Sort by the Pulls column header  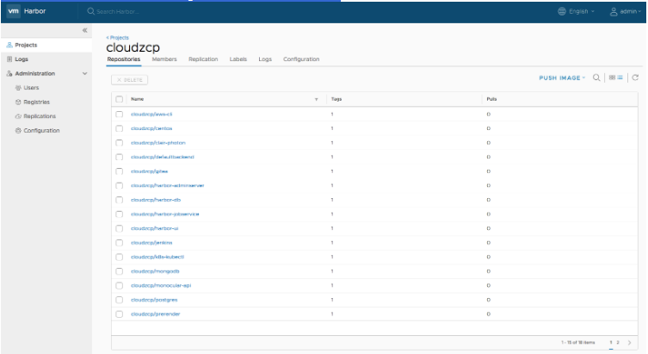491,99
